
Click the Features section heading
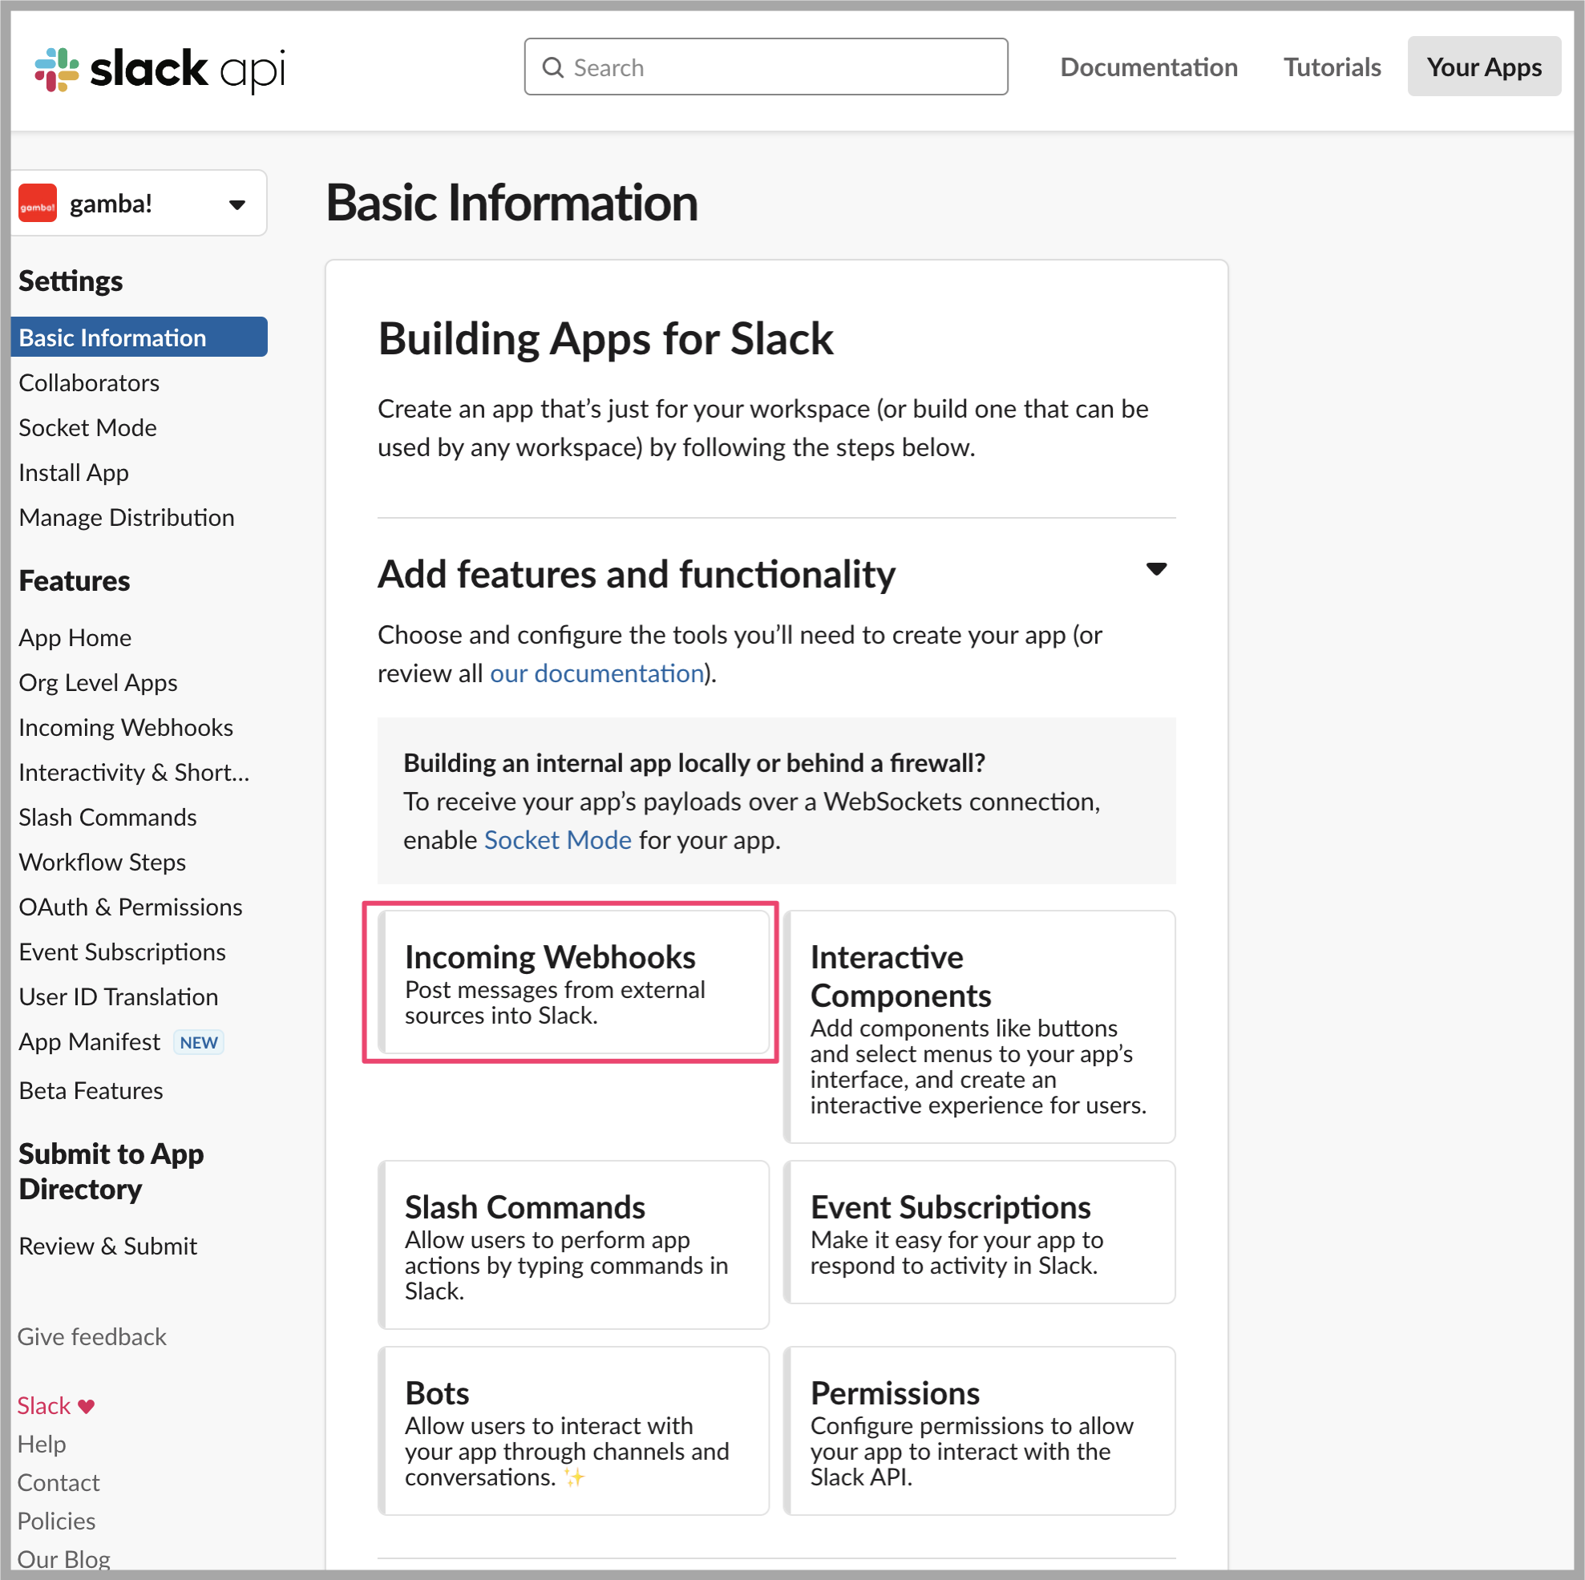click(x=75, y=581)
